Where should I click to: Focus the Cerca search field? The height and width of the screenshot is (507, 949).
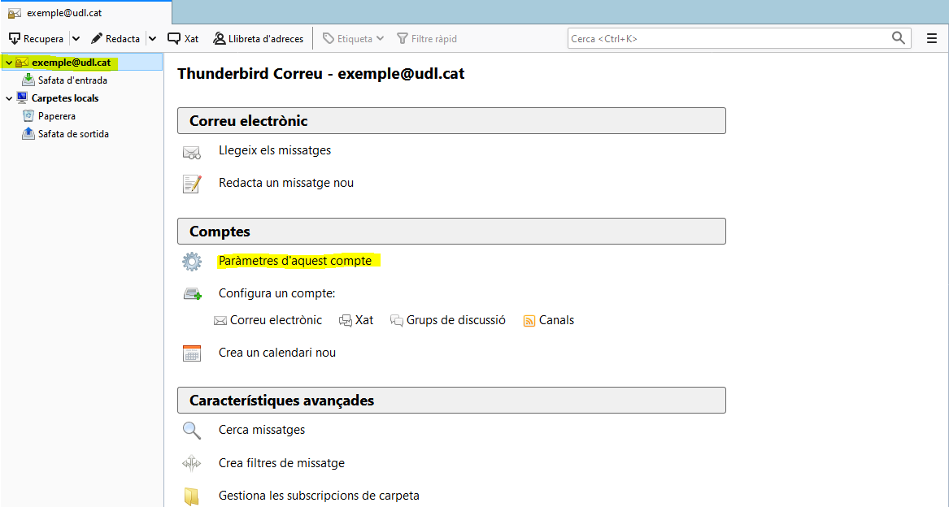pyautogui.click(x=739, y=39)
